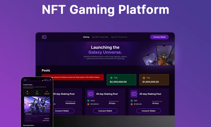Click the Pools section heading
This screenshot has width=211, height=127.
click(46, 70)
